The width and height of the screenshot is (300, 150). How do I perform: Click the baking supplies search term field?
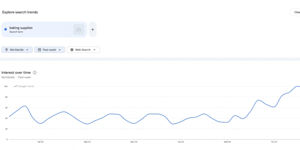tap(44, 30)
